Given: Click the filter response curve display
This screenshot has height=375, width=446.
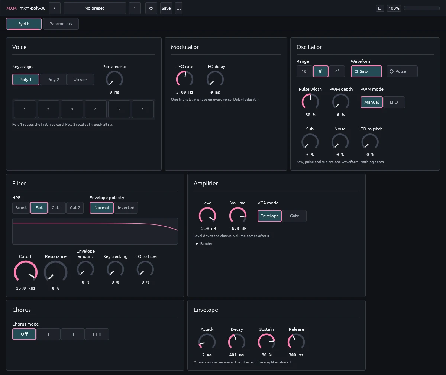Looking at the screenshot, I should click(95, 231).
